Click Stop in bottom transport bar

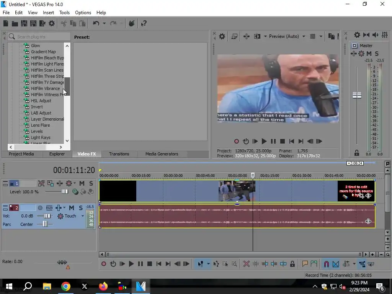tap(150, 264)
